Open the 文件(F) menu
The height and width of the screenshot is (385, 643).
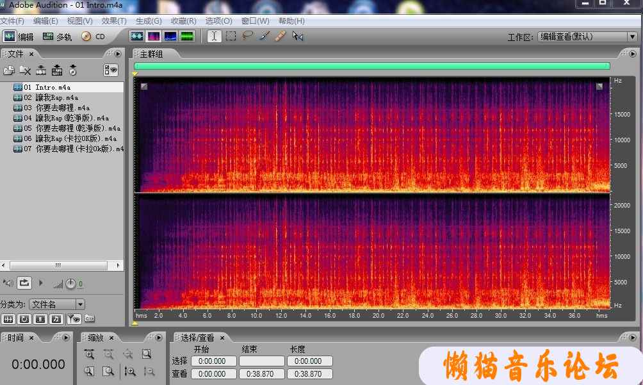(12, 21)
